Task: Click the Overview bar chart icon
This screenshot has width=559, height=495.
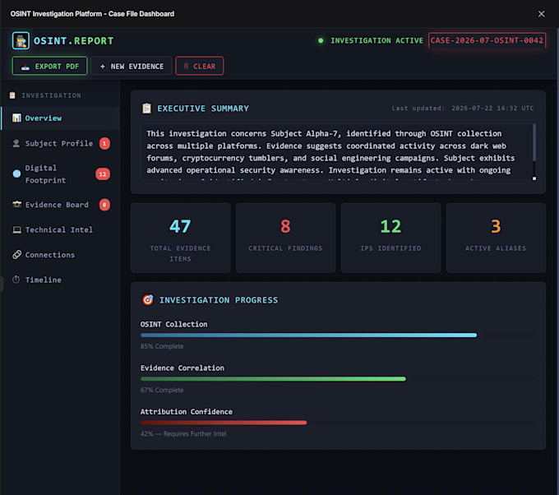Action: coord(16,118)
